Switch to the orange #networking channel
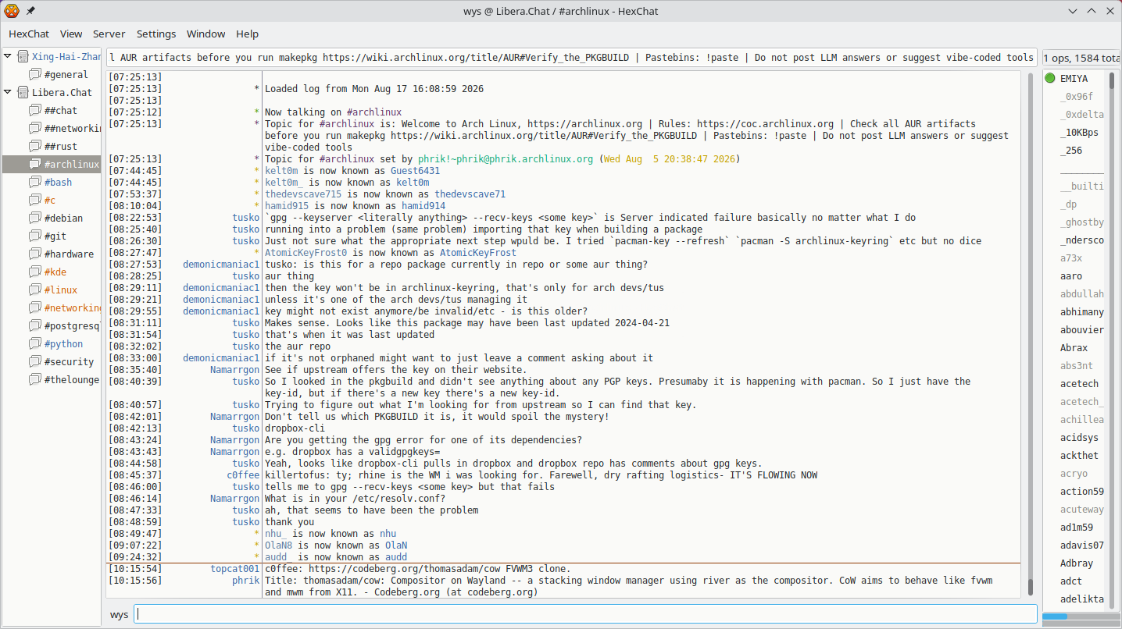The width and height of the screenshot is (1122, 629). tap(52, 307)
